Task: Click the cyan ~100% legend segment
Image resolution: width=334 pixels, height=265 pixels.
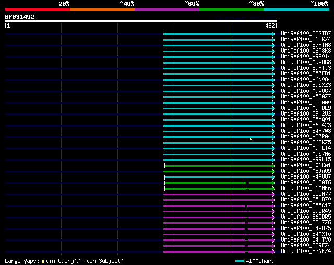Action: point(297,9)
